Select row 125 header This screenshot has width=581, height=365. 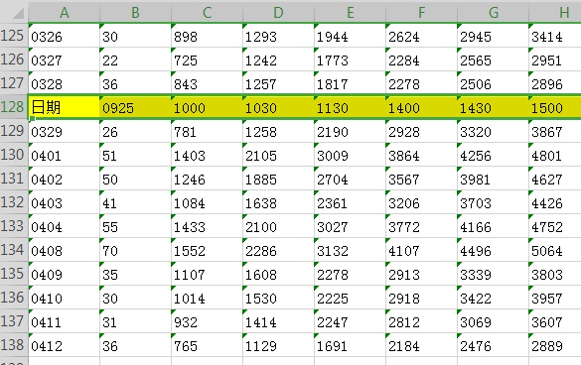pyautogui.click(x=14, y=36)
